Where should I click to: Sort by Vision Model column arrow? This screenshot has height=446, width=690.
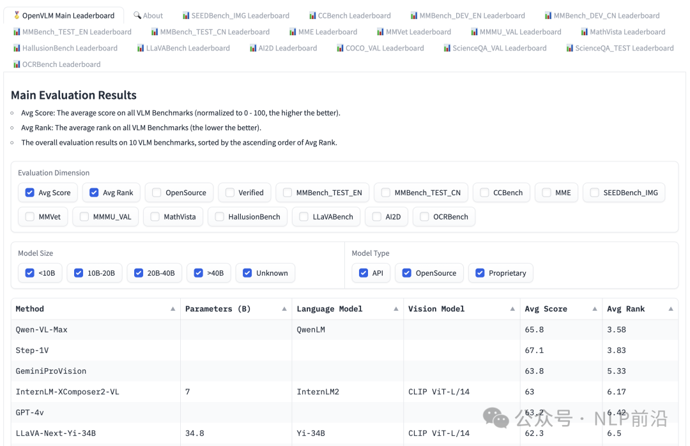(512, 309)
